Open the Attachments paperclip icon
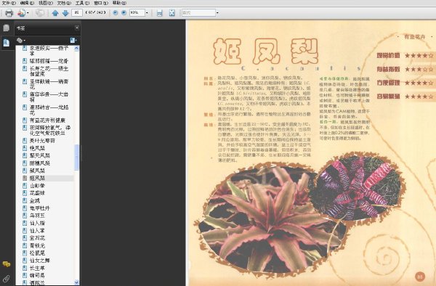The height and width of the screenshot is (286, 436). click(6, 278)
